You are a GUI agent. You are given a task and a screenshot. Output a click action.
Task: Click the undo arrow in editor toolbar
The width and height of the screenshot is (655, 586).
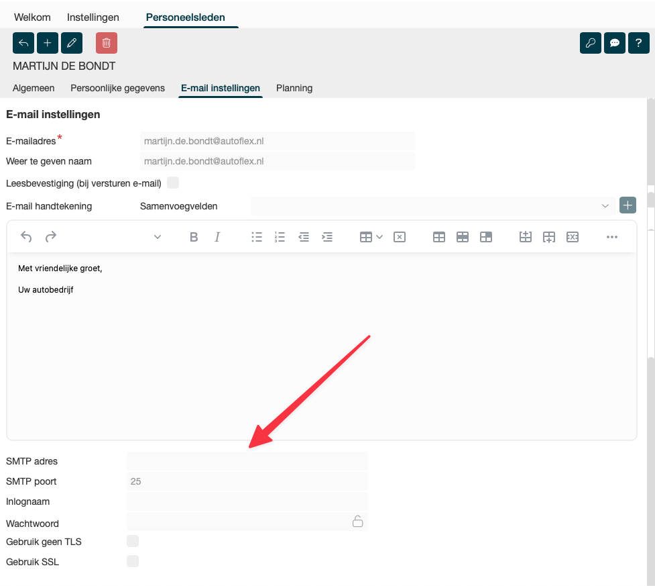[x=26, y=237]
